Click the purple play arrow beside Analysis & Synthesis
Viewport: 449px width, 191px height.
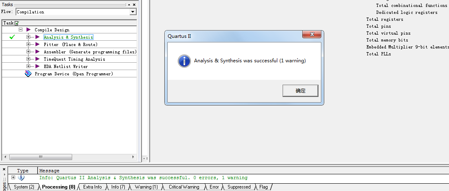[38, 37]
